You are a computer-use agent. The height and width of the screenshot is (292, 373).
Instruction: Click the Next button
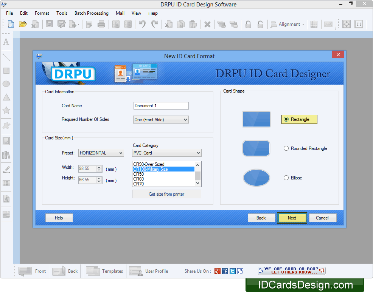click(292, 218)
